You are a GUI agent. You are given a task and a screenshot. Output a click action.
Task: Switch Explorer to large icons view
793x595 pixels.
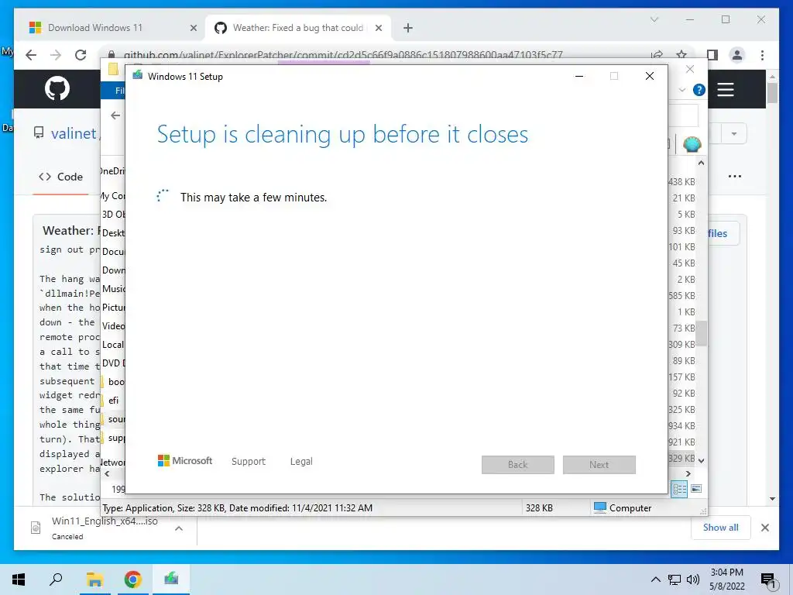(x=696, y=489)
